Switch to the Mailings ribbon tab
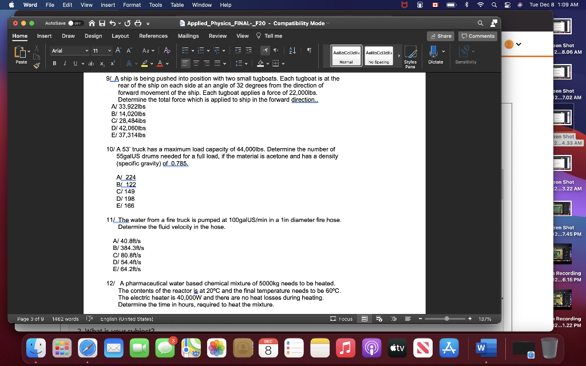The image size is (586, 366). click(x=188, y=35)
